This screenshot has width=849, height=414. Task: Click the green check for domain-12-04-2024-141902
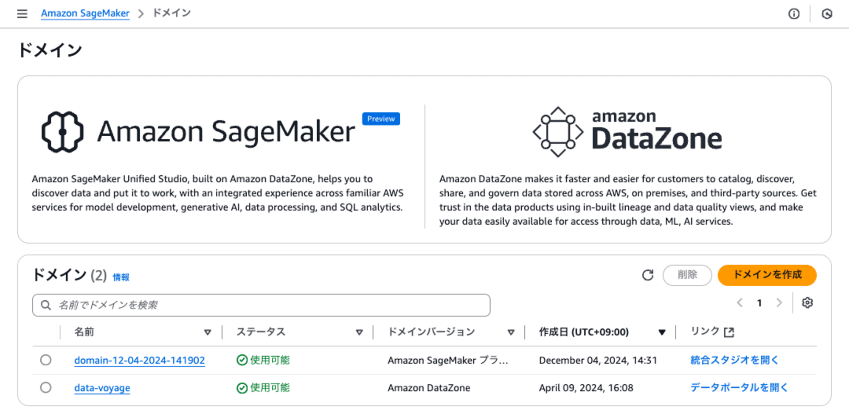242,360
